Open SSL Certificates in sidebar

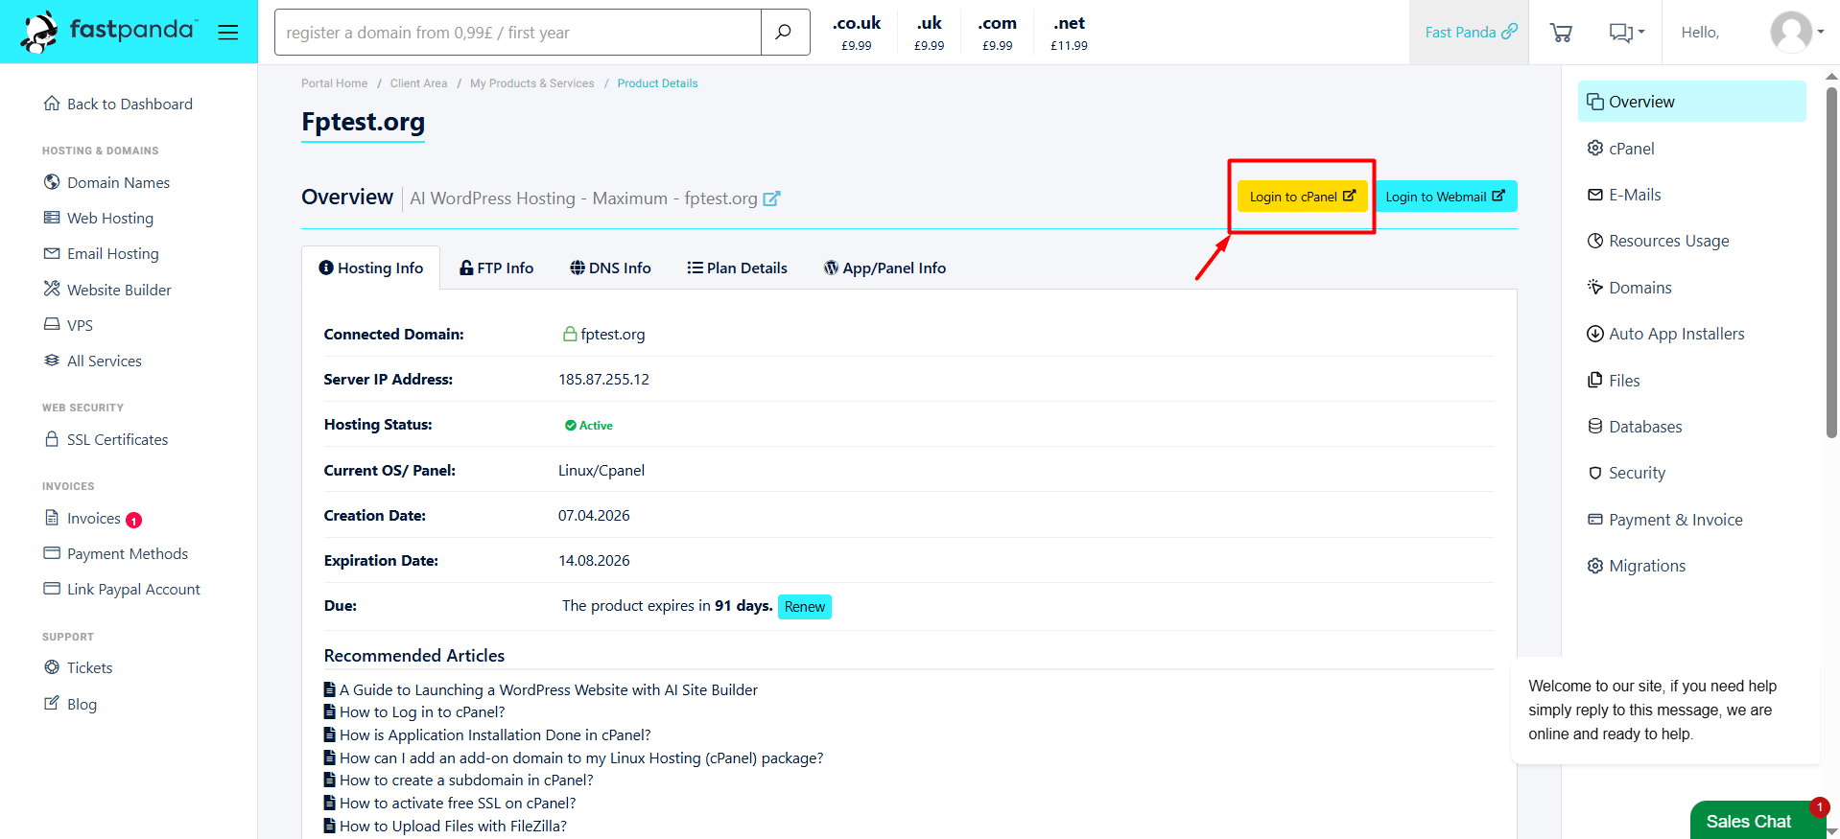106,439
